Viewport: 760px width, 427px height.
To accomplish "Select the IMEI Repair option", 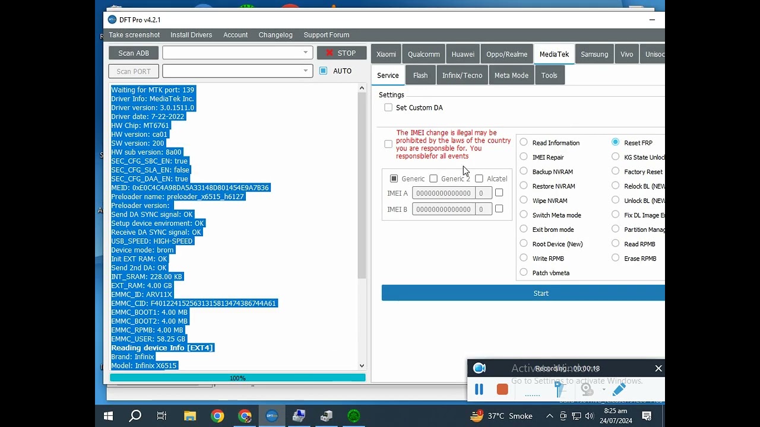I will (x=523, y=157).
